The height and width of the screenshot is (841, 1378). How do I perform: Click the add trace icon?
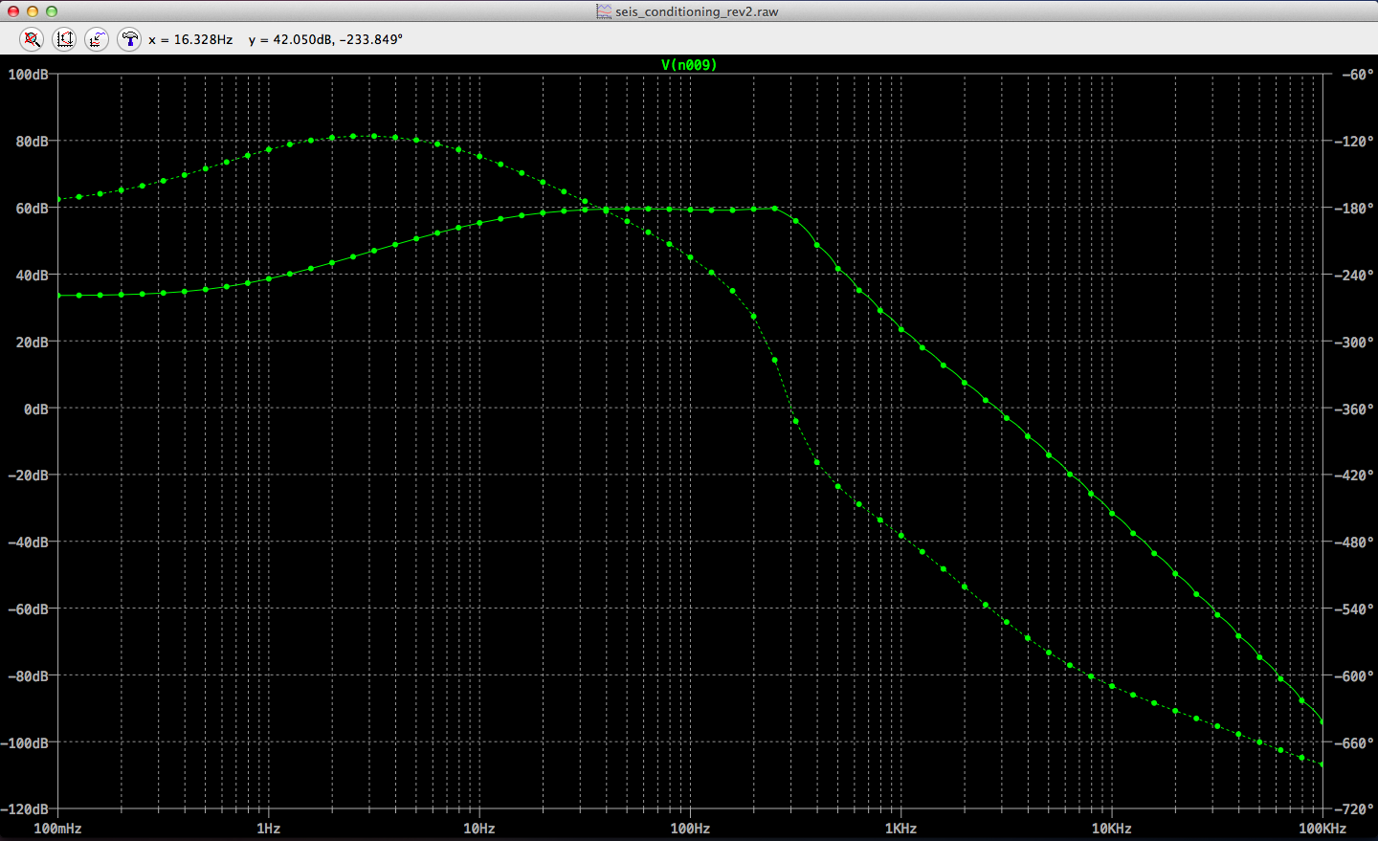[x=97, y=39]
